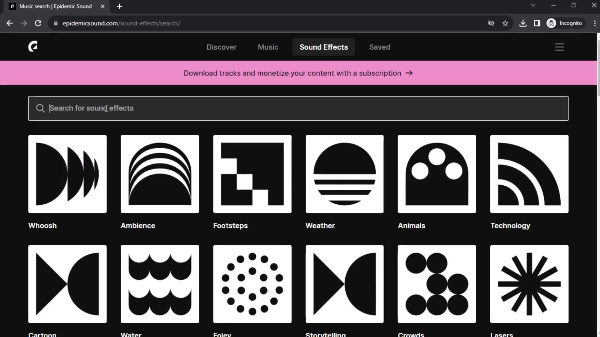Click the Epidemic Sound logo icon
Viewport: 600px width, 337px height.
click(x=33, y=46)
